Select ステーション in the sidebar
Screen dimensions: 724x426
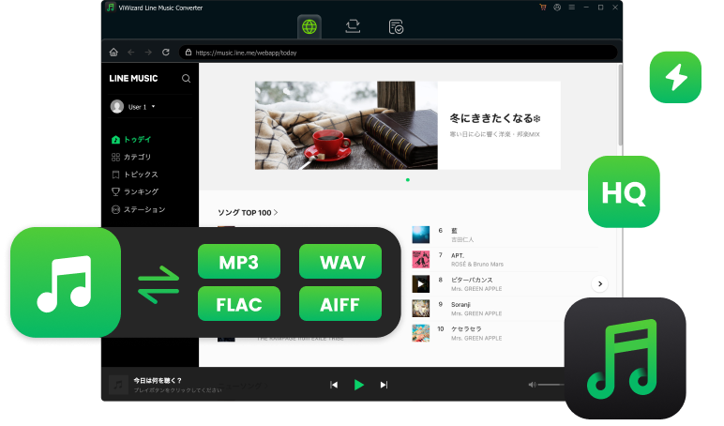pos(139,210)
